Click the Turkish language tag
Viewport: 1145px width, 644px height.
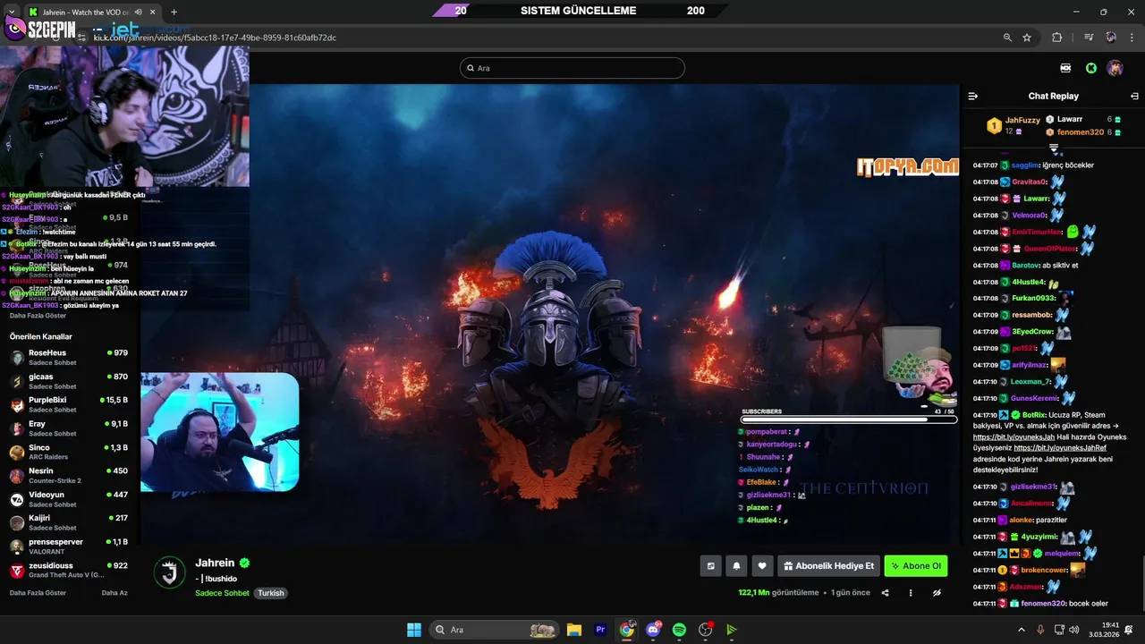pyautogui.click(x=271, y=593)
